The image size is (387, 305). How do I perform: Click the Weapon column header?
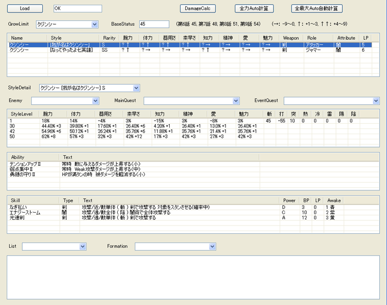coord(292,38)
